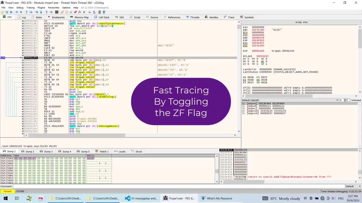The width and height of the screenshot is (362, 203).
Task: Open the fx functions toolbar icon
Action: point(80,12)
